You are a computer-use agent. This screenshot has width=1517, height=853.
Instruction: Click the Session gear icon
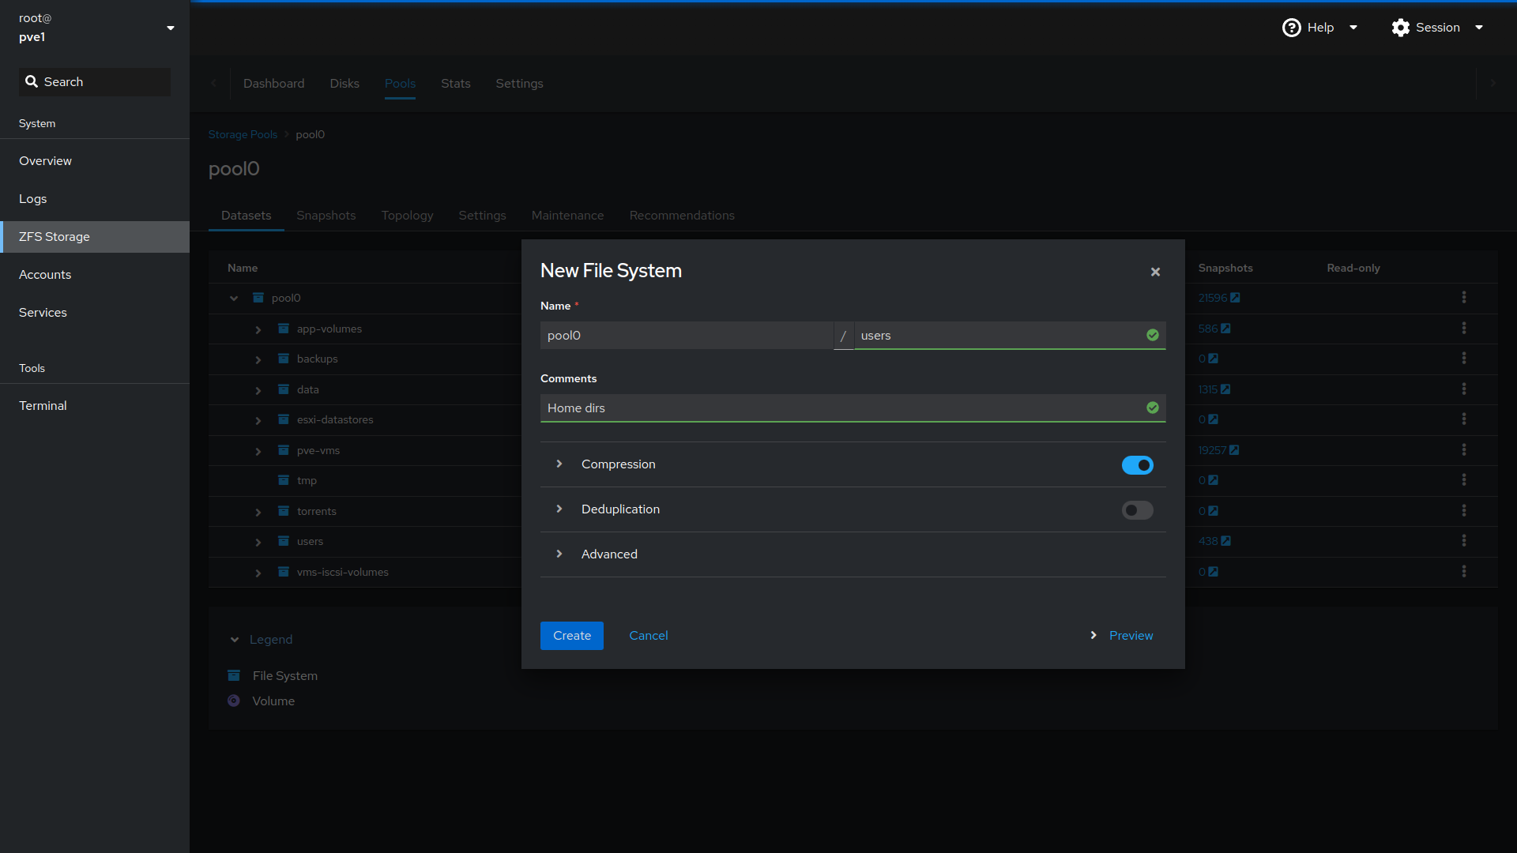pyautogui.click(x=1401, y=28)
